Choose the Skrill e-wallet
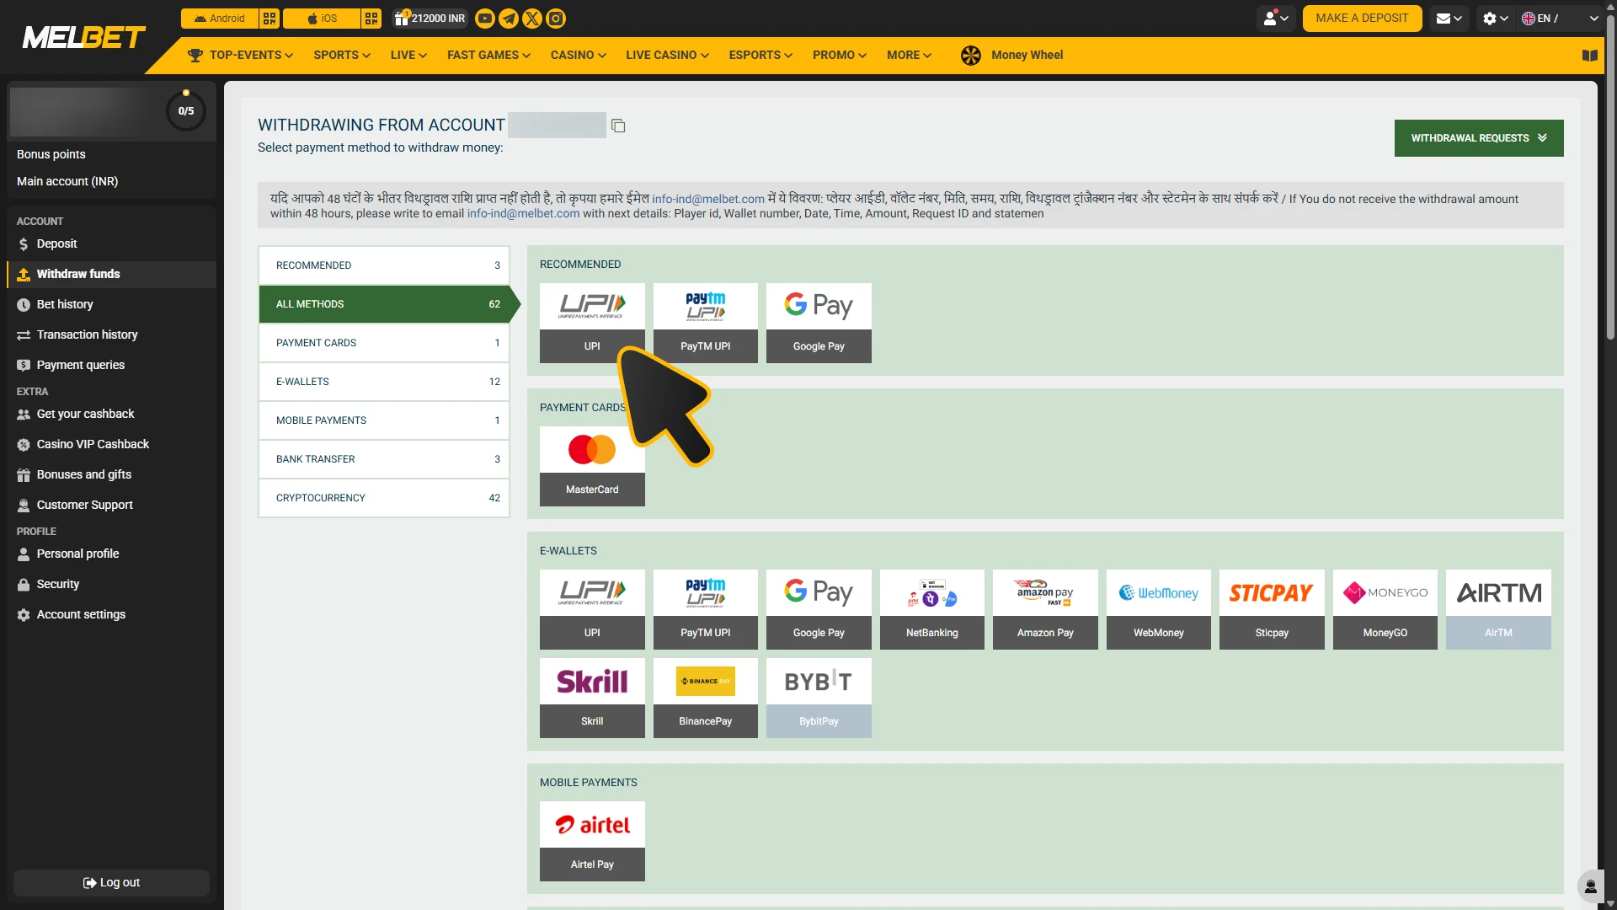 (592, 699)
